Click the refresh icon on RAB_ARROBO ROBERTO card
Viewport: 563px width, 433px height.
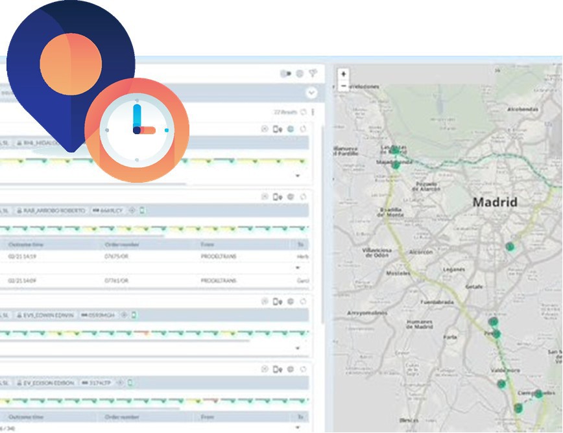(x=303, y=196)
